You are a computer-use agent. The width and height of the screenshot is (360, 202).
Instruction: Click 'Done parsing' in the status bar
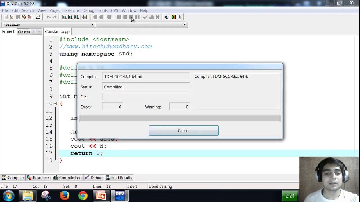(x=160, y=186)
